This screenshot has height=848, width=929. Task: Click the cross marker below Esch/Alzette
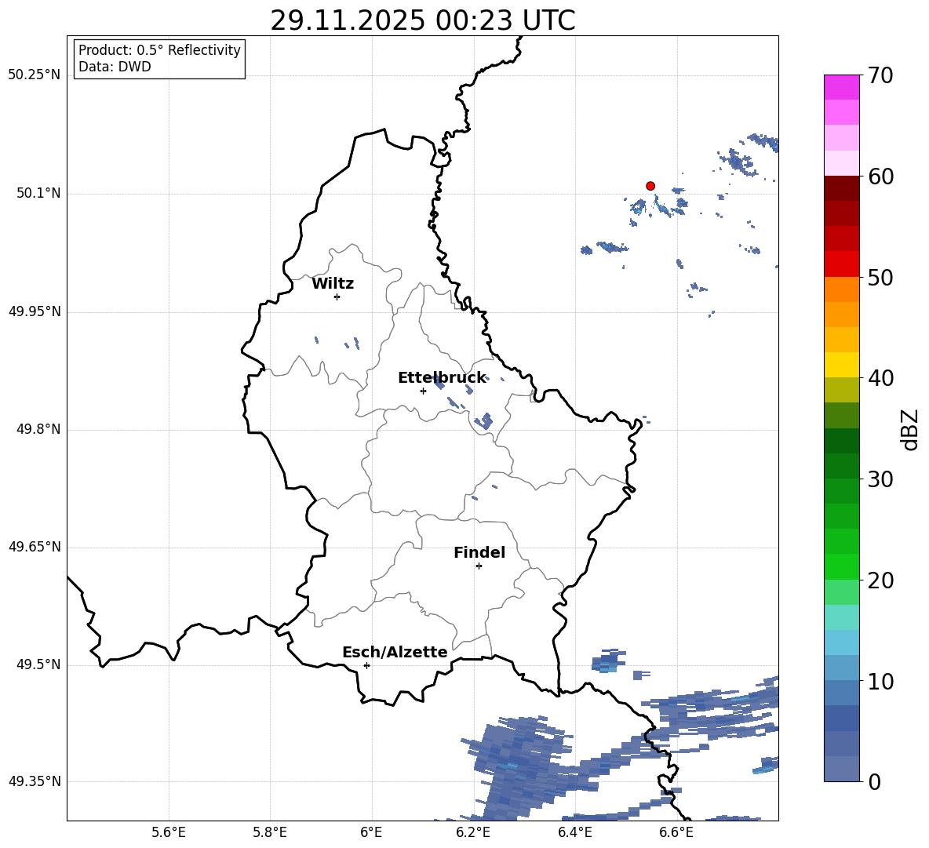click(366, 665)
